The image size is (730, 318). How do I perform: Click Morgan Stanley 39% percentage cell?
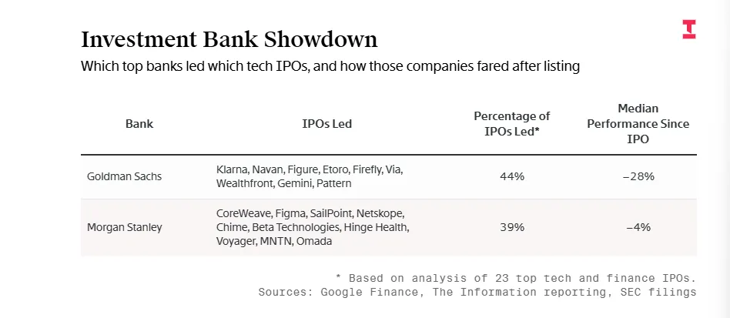[512, 227]
